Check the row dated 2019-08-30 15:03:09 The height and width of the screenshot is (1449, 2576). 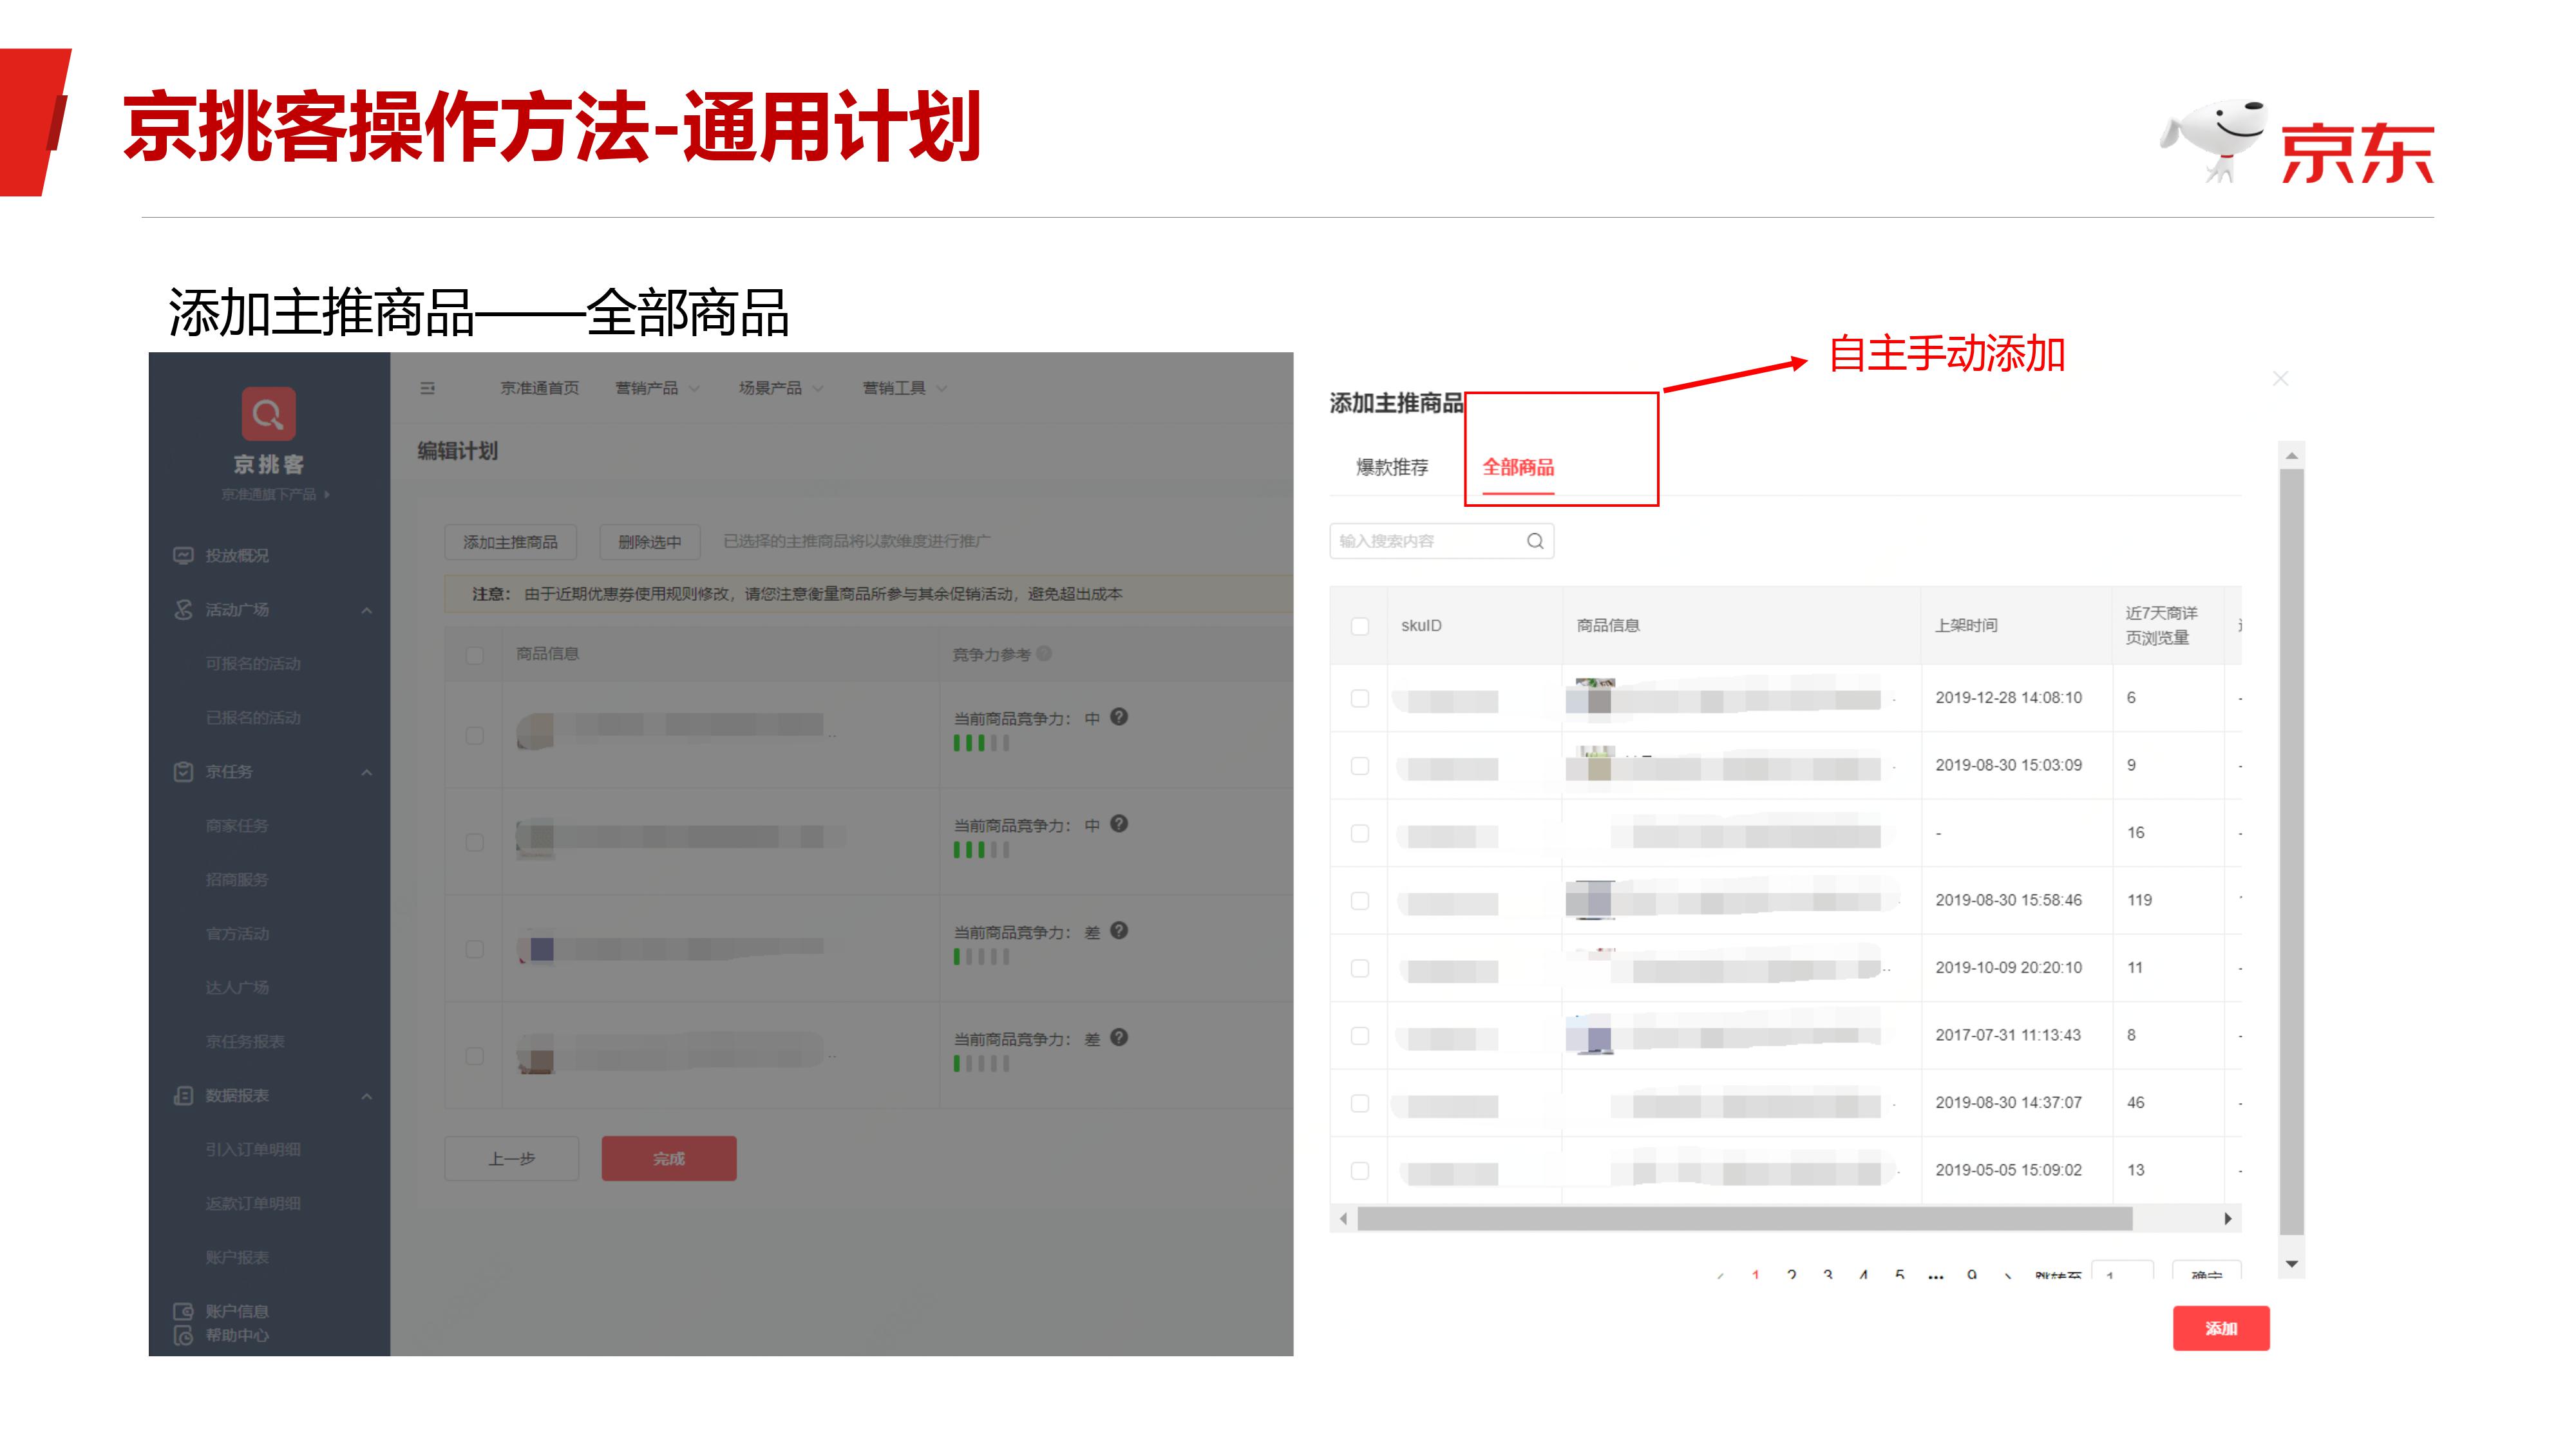[1360, 765]
